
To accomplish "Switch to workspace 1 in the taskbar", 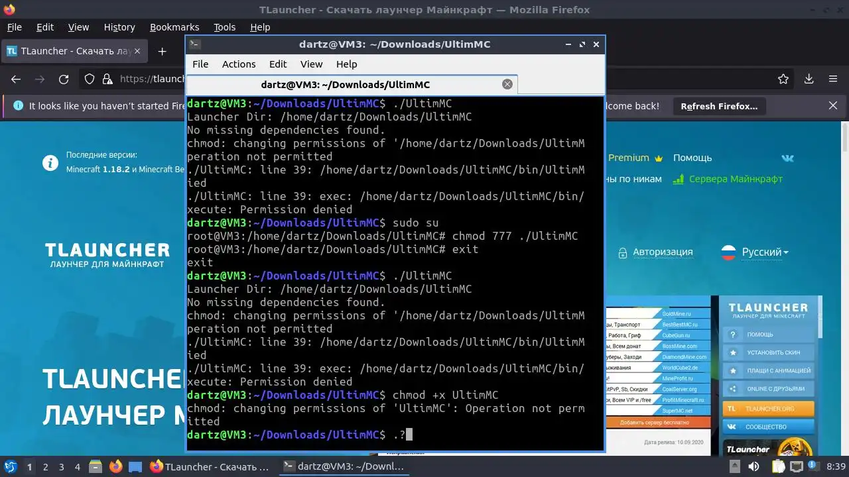I will click(30, 467).
